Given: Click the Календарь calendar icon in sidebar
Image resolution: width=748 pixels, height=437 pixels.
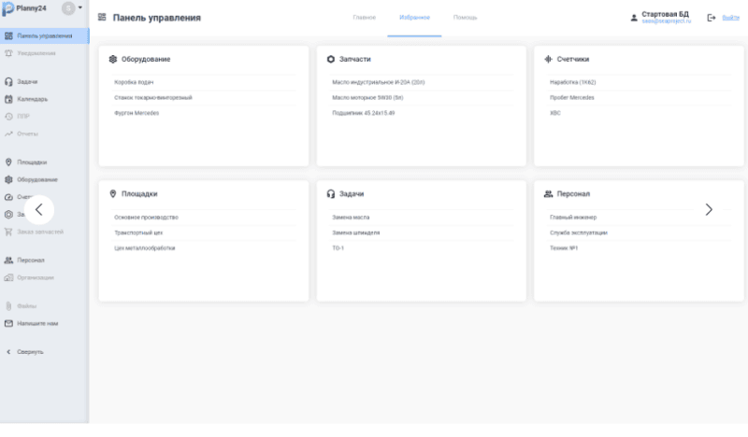Looking at the screenshot, I should 8,99.
